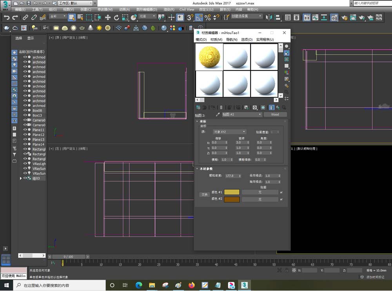
Task: Select the Rotate transform tool
Action: coord(116,18)
